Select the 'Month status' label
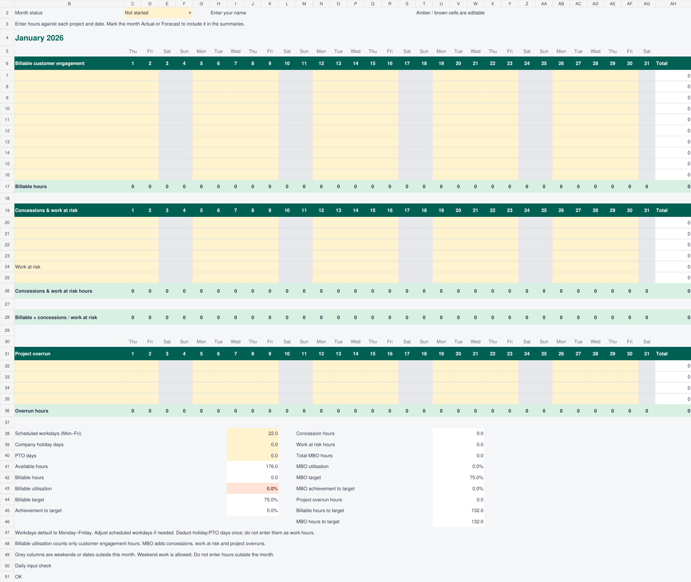The image size is (691, 582). tap(29, 13)
